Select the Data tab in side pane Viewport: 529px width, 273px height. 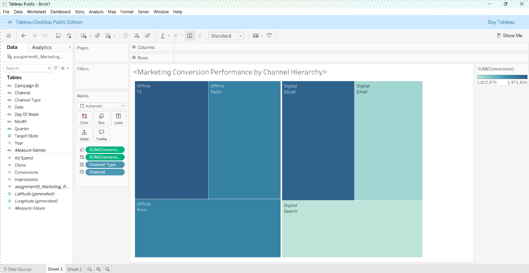tap(12, 47)
